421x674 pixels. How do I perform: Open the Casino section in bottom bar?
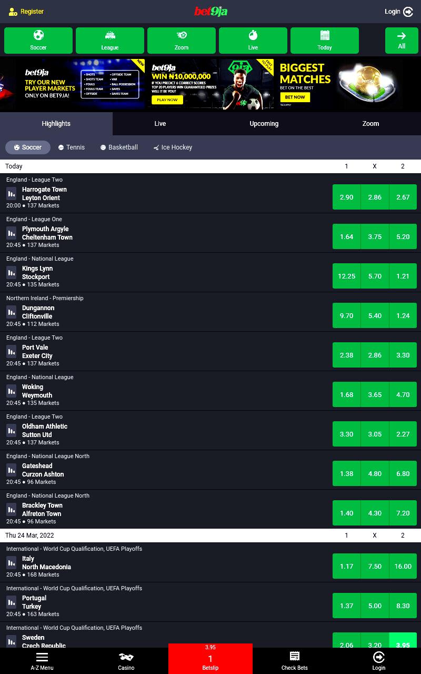(126, 661)
